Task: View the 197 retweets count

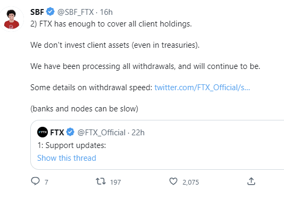Action: pyautogui.click(x=115, y=182)
